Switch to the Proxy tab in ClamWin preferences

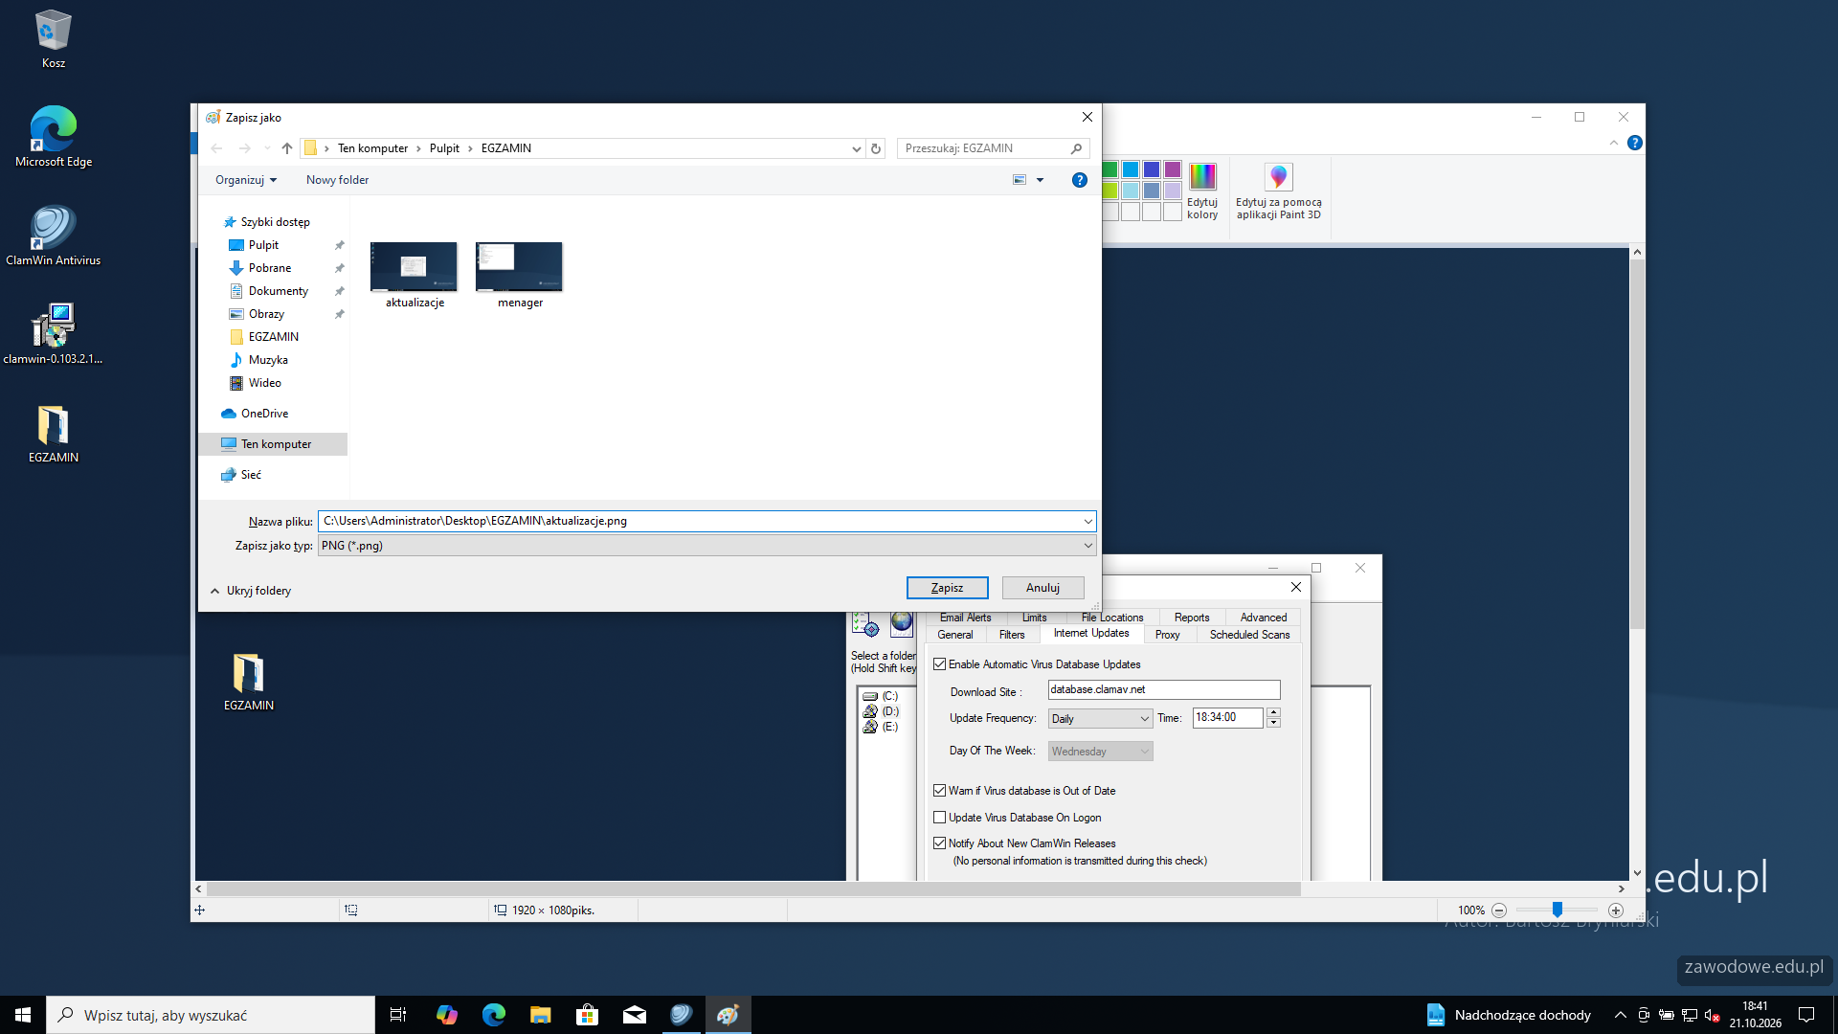(x=1168, y=635)
